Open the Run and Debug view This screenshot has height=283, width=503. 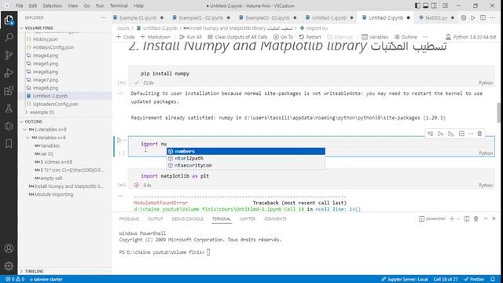(x=9, y=73)
